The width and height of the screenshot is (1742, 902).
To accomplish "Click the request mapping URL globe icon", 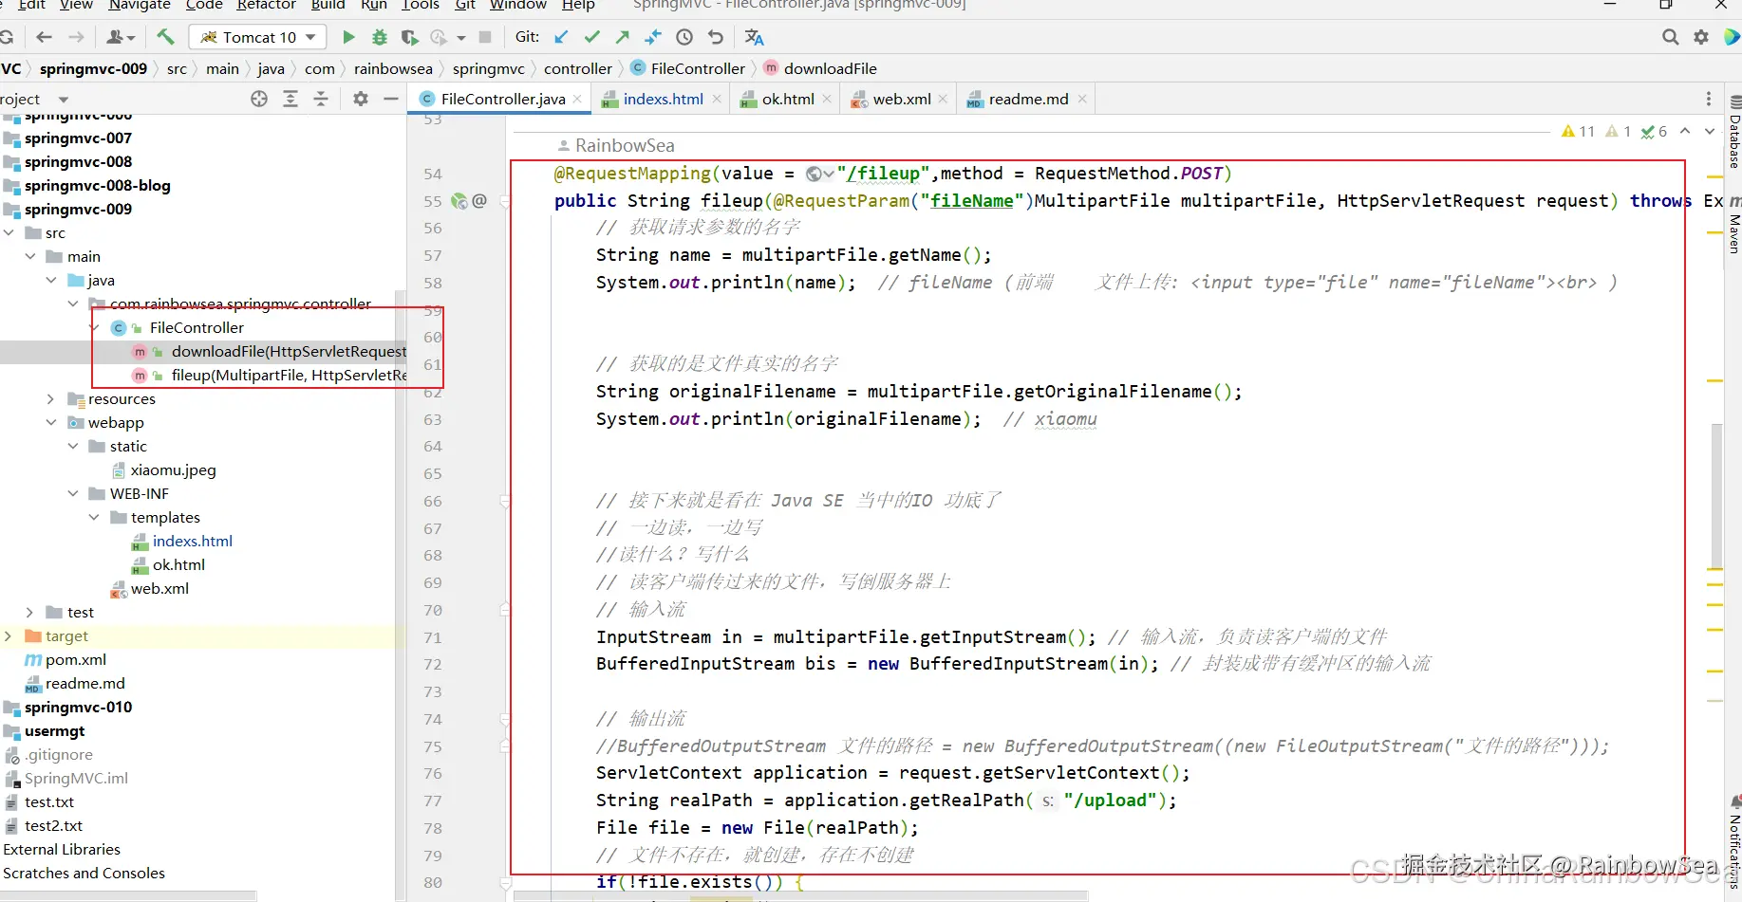I will pos(815,174).
